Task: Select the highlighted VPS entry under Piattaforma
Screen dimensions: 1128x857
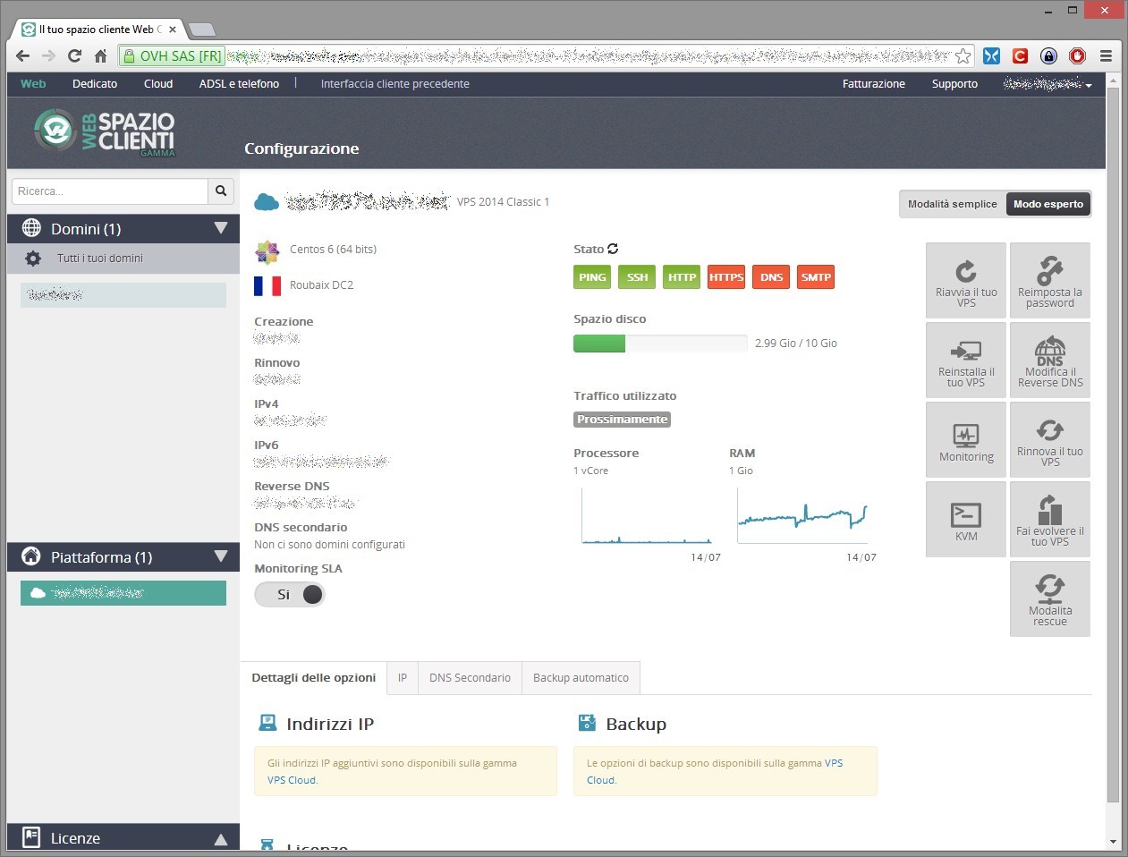Action: (123, 593)
